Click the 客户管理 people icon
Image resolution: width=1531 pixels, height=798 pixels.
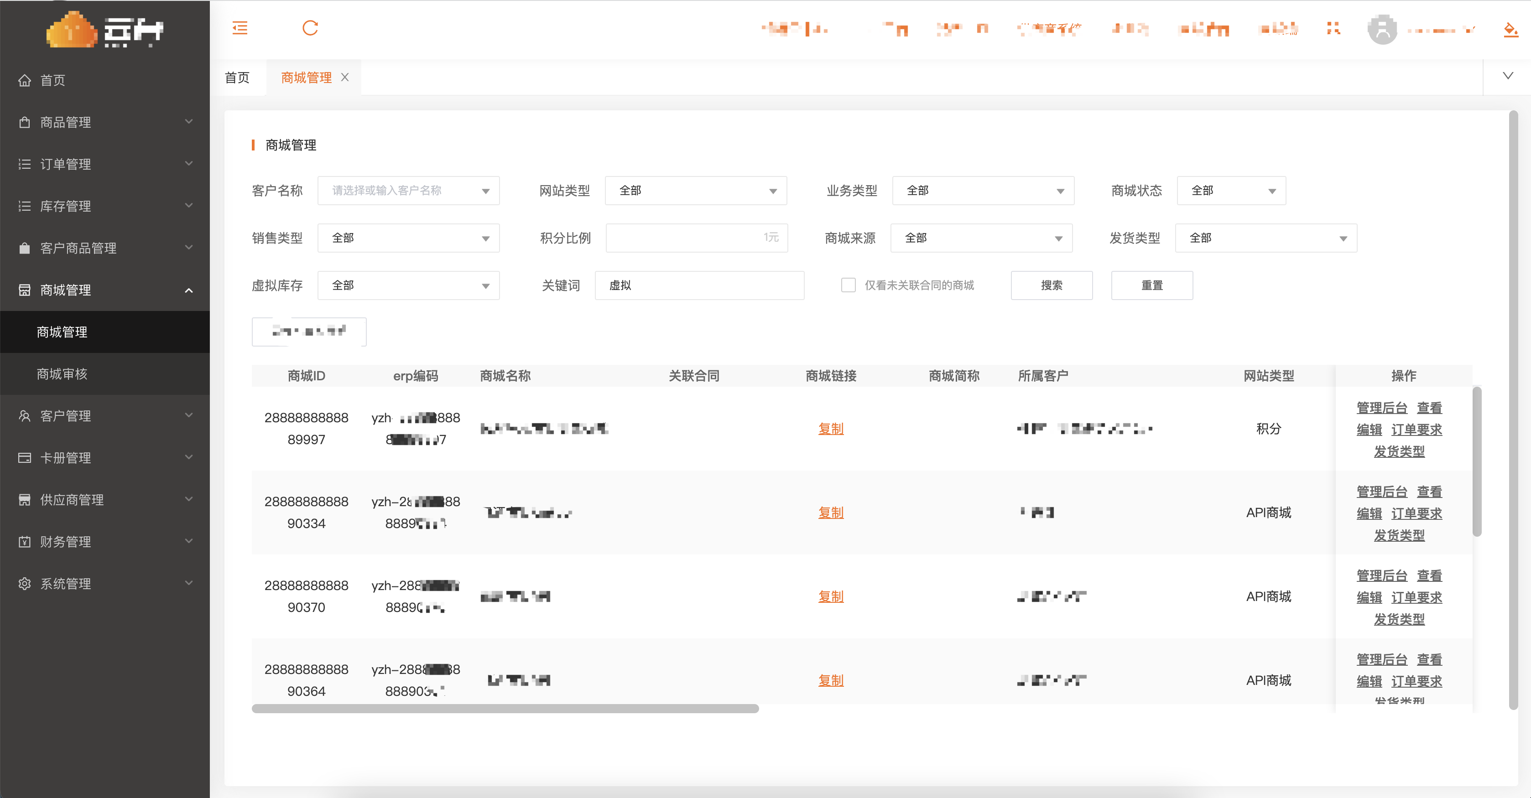[24, 416]
